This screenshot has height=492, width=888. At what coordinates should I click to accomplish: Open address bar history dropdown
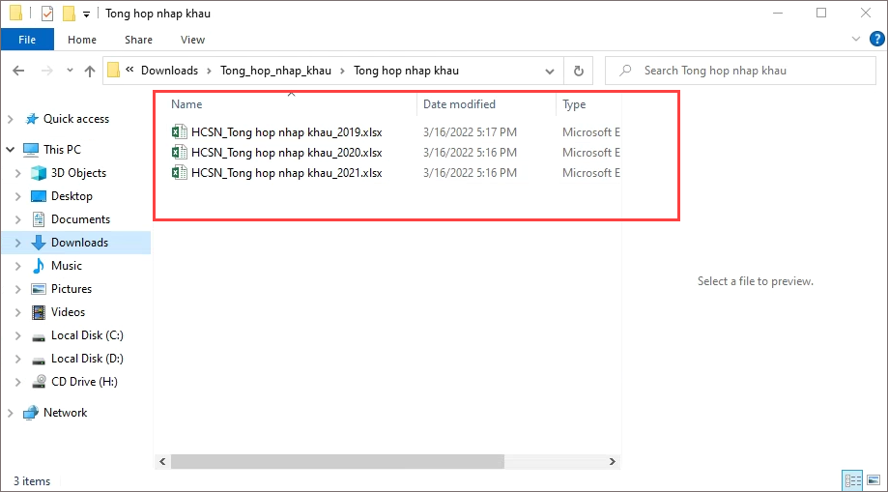tap(550, 71)
